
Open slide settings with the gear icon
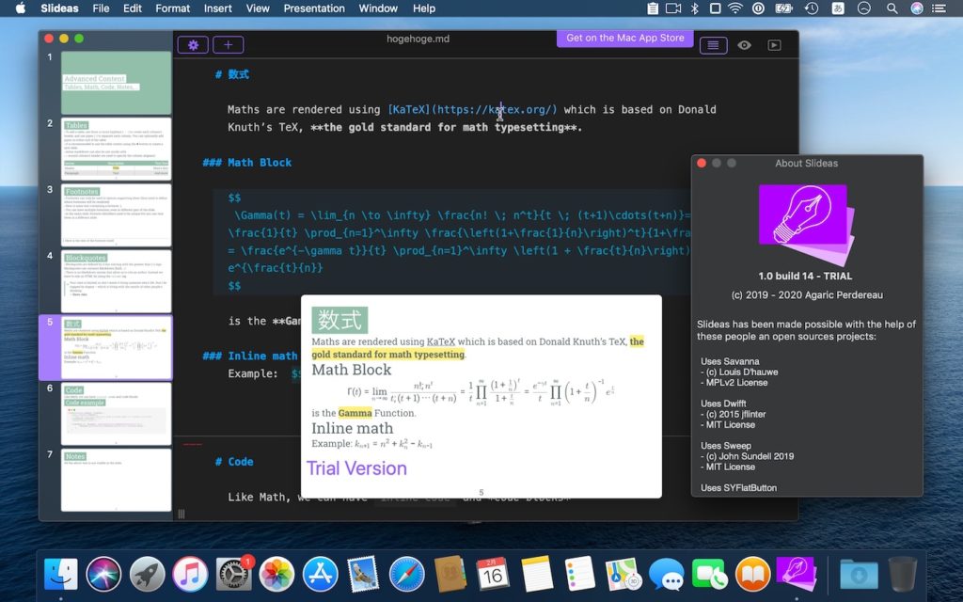tap(193, 44)
